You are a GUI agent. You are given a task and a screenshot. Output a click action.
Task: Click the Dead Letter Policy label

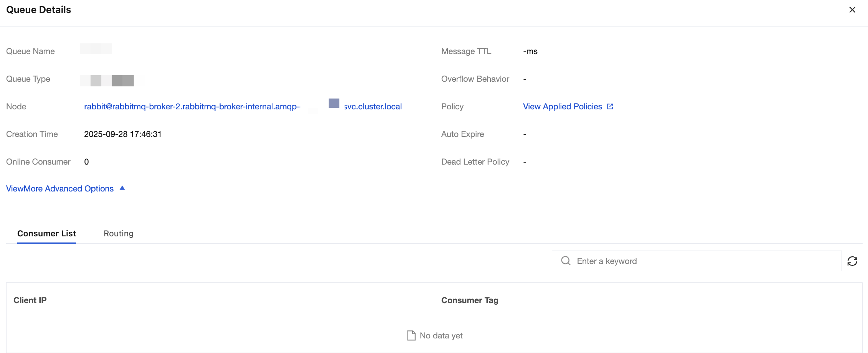pos(475,162)
